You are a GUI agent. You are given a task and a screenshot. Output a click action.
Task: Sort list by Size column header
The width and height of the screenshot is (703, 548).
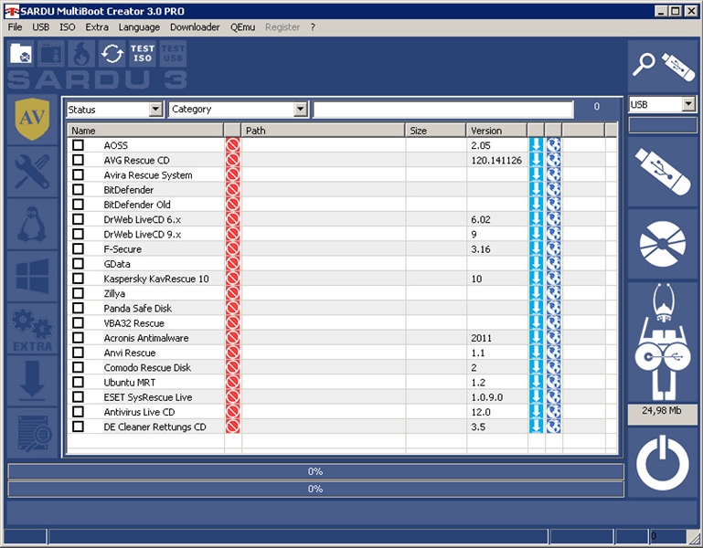coord(435,131)
